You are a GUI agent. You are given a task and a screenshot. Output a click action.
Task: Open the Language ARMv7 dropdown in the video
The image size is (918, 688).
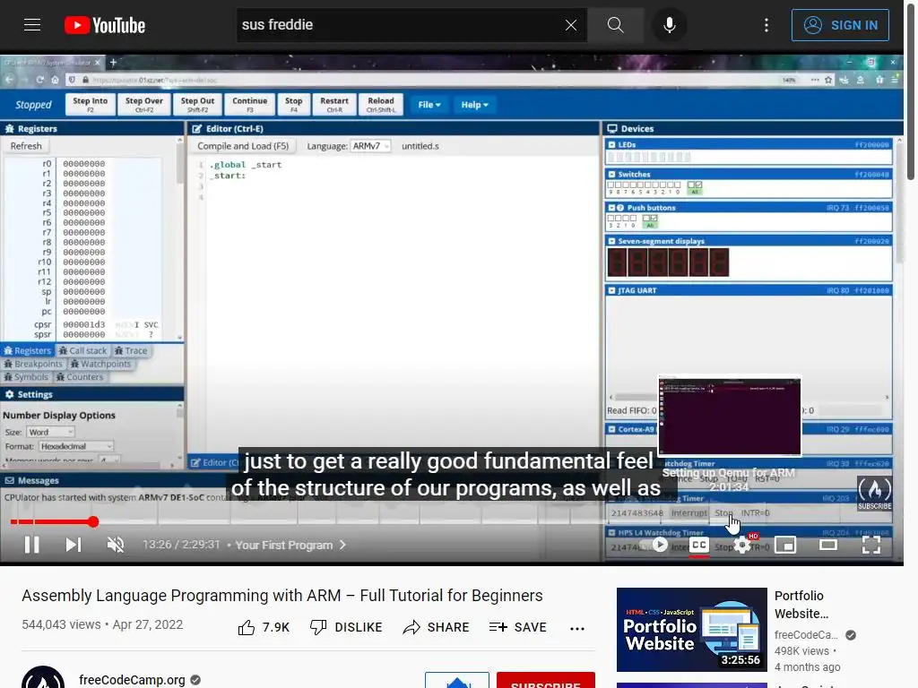coord(370,146)
